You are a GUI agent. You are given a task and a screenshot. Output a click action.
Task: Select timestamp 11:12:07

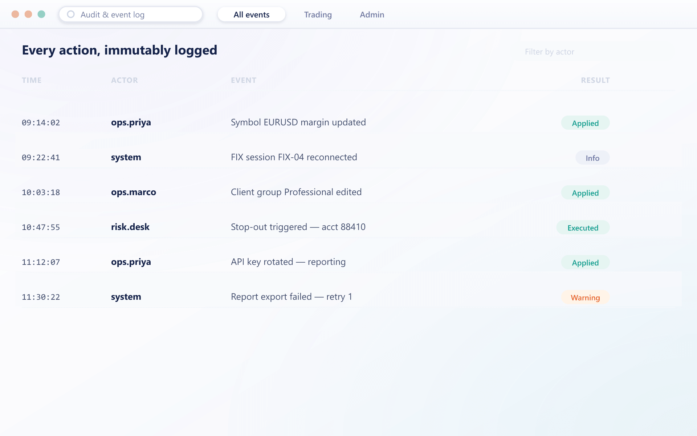(x=41, y=262)
